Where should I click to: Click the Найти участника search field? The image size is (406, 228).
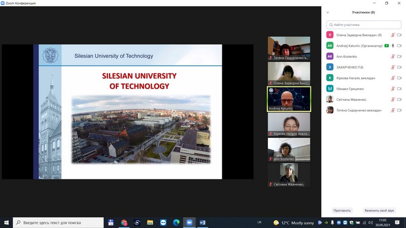[363, 24]
